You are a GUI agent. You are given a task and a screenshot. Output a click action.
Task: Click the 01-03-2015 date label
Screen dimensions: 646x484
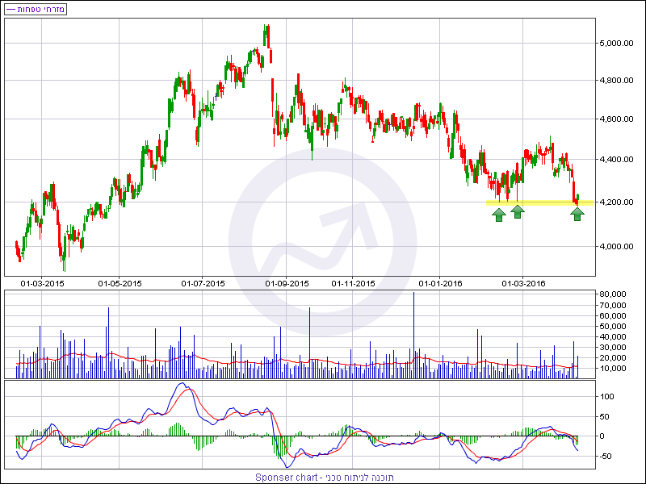(42, 283)
